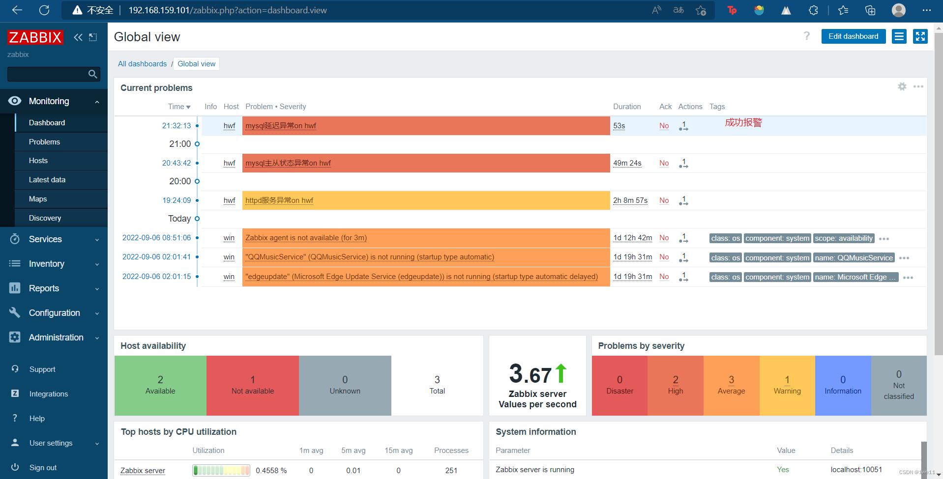Open browser settings and more menu

(927, 10)
